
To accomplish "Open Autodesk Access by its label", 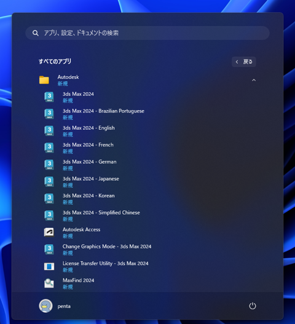I will click(x=81, y=229).
